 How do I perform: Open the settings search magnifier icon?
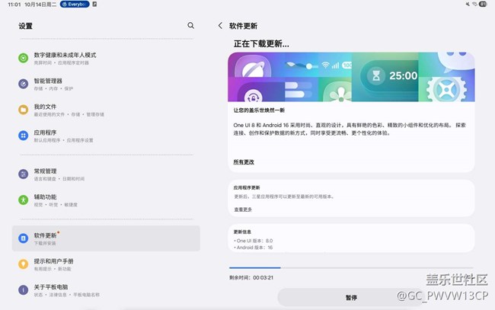191,25
